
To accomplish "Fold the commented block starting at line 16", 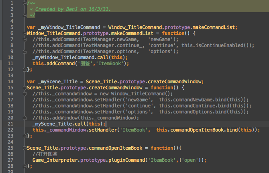I will (24, 94).
